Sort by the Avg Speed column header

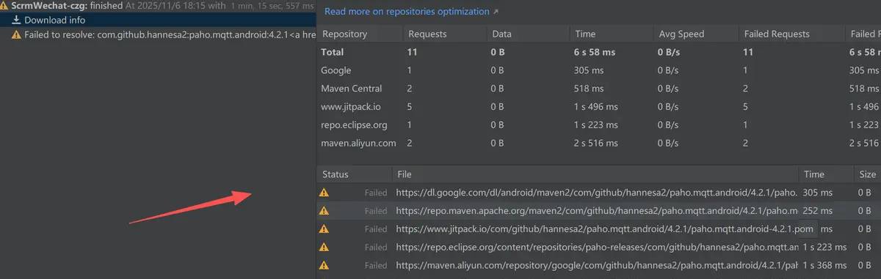(681, 34)
